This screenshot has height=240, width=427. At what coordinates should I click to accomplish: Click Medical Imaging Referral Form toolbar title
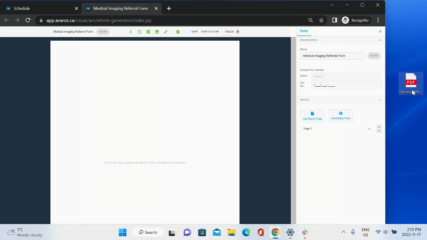(73, 32)
